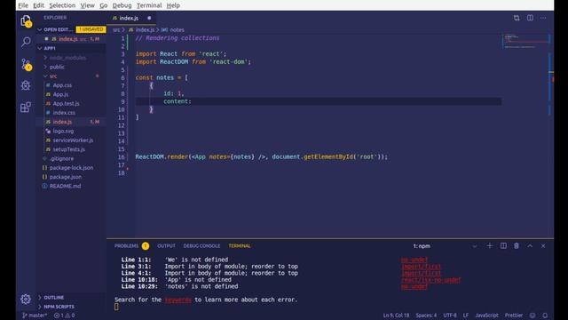Collapse the APP1 project folder section
Screen dimensions: 568x320
click(71, 48)
